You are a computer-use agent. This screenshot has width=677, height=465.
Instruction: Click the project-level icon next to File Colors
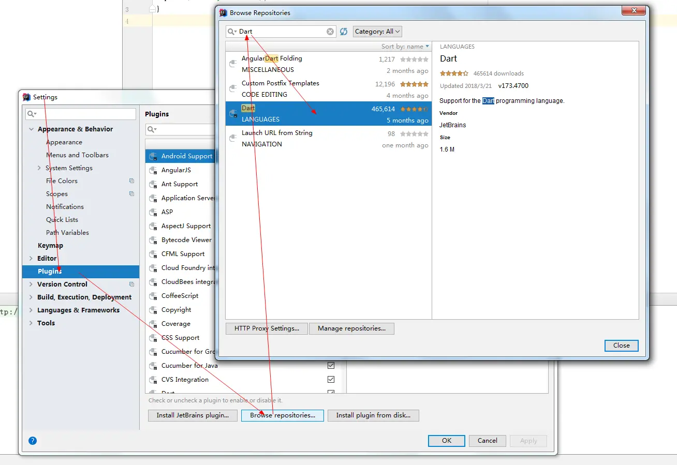pyautogui.click(x=131, y=181)
